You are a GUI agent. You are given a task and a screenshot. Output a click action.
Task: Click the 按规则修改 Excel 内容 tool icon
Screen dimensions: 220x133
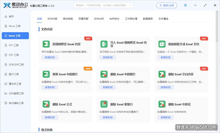click(x=46, y=44)
